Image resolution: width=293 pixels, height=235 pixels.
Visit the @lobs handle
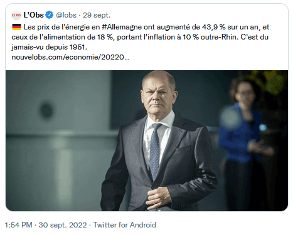point(67,15)
